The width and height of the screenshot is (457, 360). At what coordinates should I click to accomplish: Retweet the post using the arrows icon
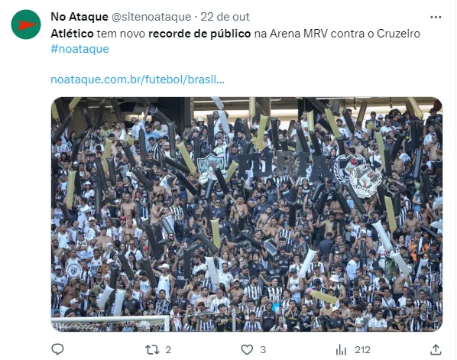point(152,349)
